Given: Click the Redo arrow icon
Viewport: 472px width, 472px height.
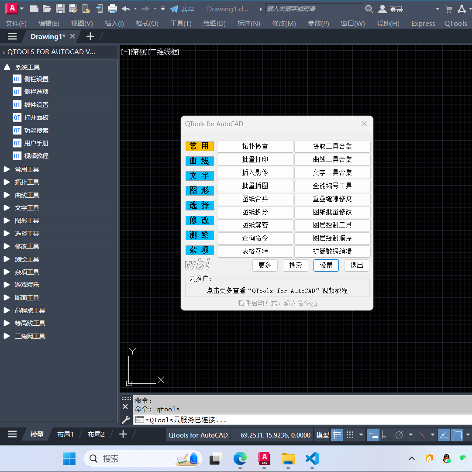Looking at the screenshot, I should (145, 9).
